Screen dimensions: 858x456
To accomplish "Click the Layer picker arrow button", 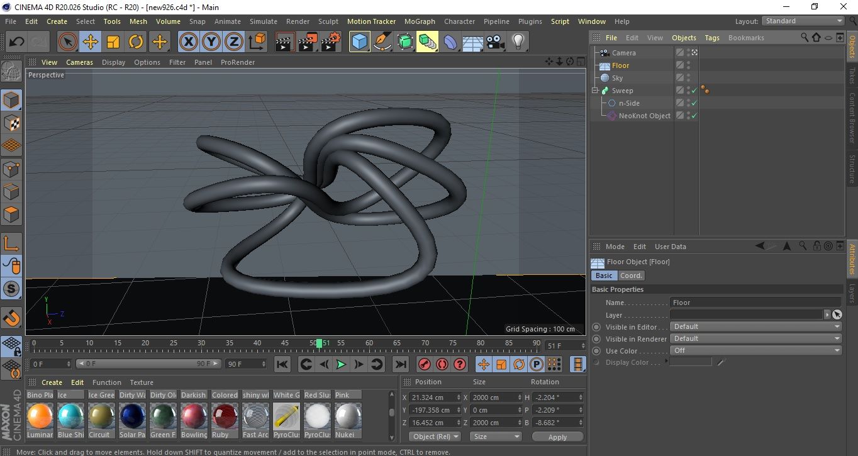I will 827,314.
